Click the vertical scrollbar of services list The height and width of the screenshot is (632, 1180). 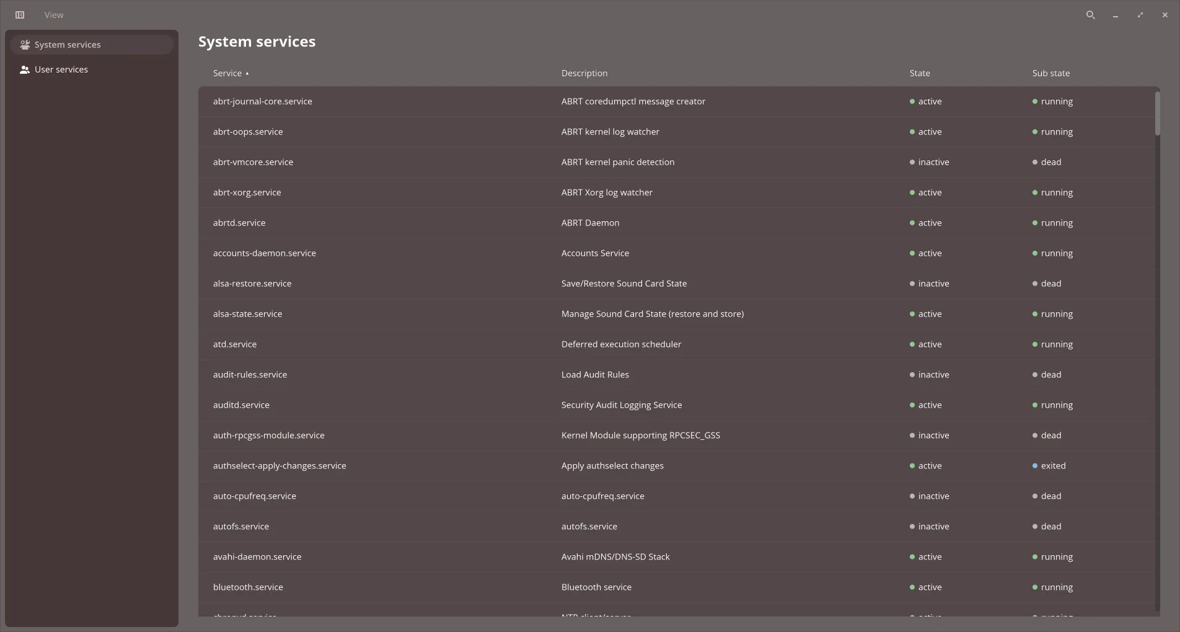pyautogui.click(x=1157, y=113)
